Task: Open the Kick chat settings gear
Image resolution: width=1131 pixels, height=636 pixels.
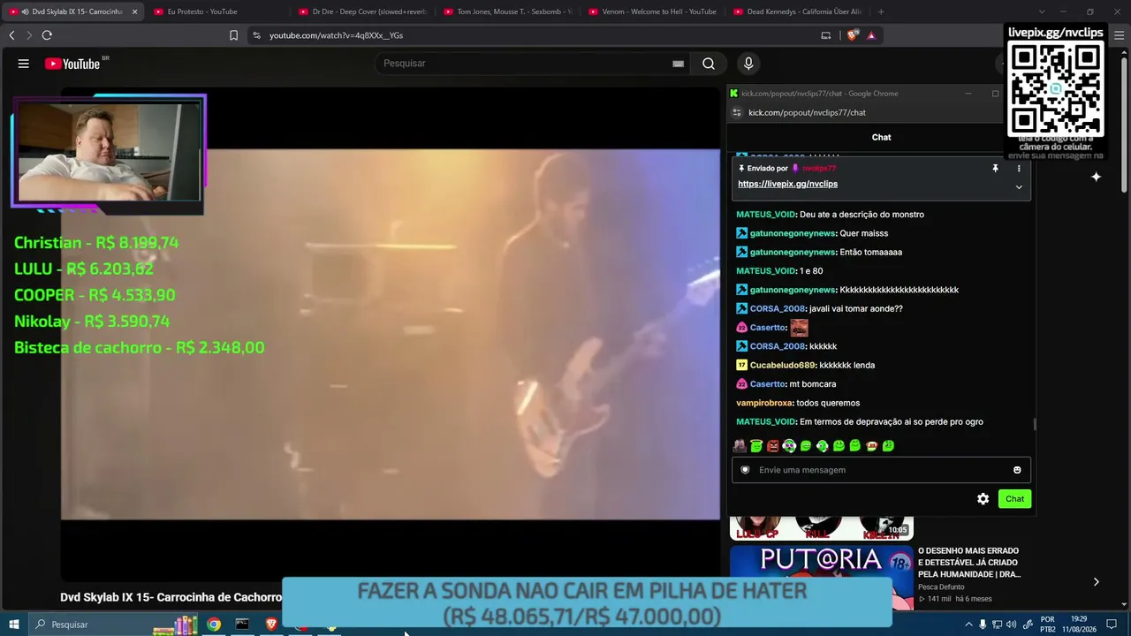Action: (983, 499)
